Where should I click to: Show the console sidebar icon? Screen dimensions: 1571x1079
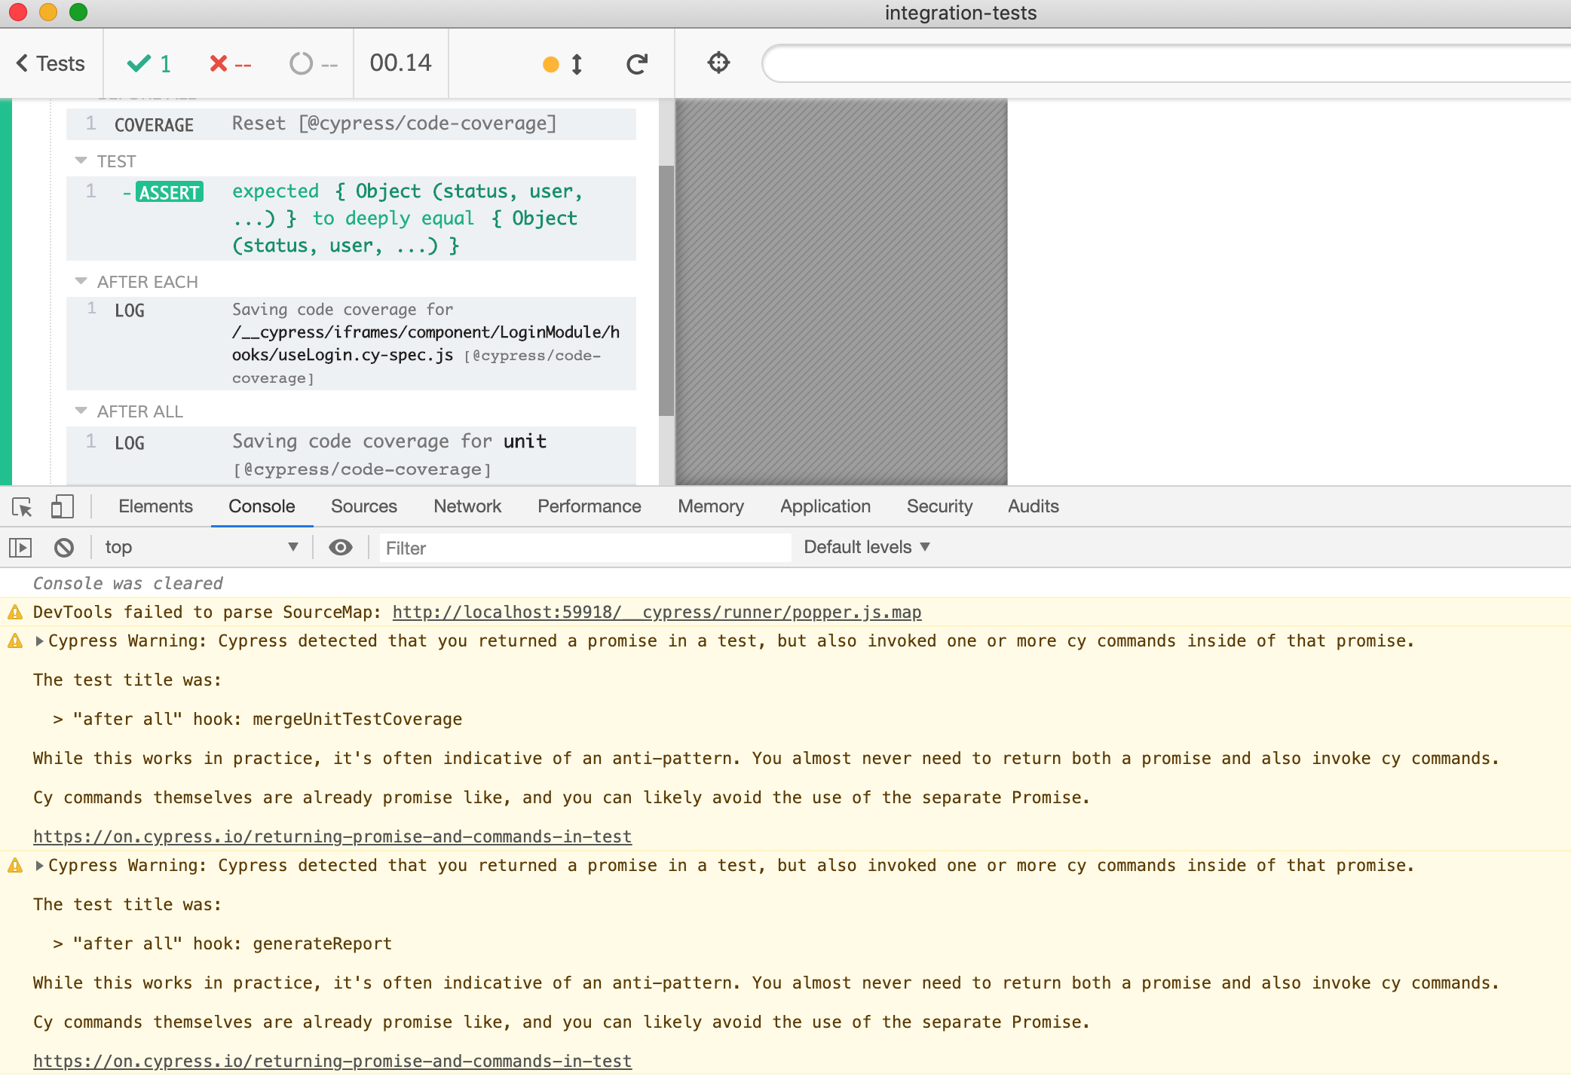point(20,548)
